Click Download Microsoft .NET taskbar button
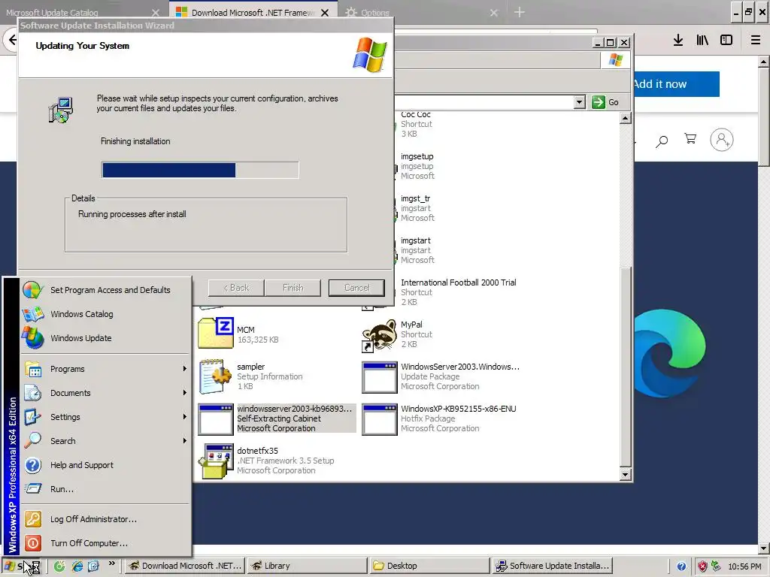 coord(183,566)
